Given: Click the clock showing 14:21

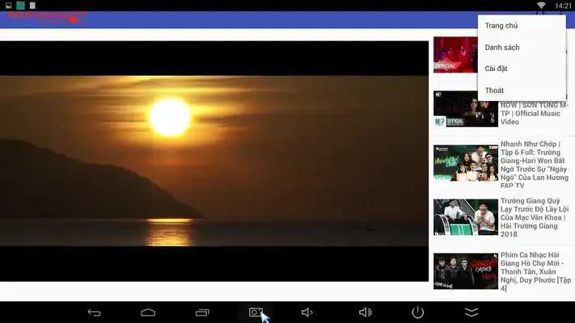Looking at the screenshot, I should pyautogui.click(x=563, y=6).
